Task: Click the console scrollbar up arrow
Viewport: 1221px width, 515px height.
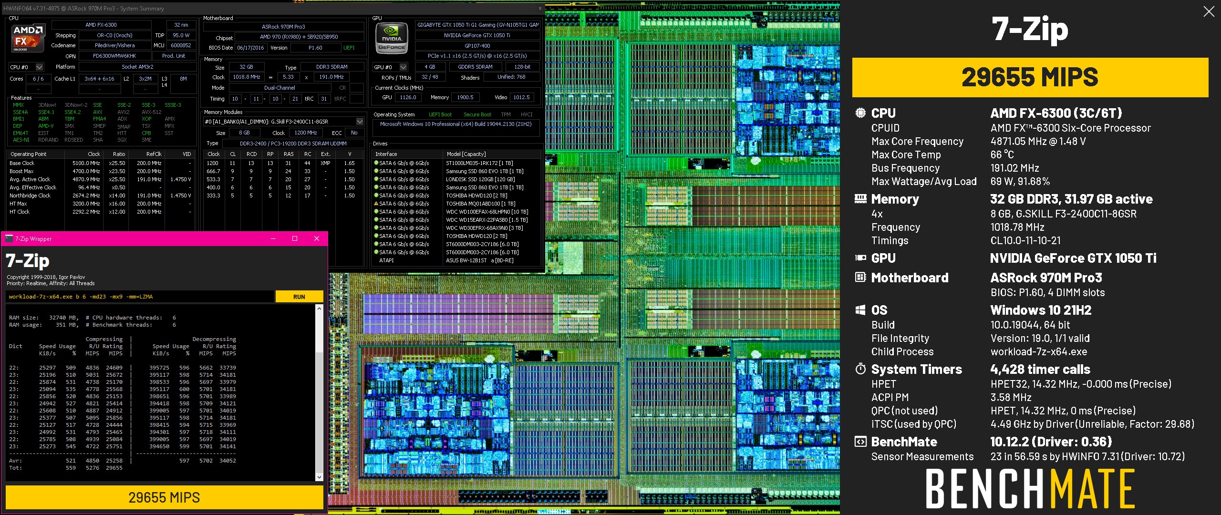Action: click(320, 309)
